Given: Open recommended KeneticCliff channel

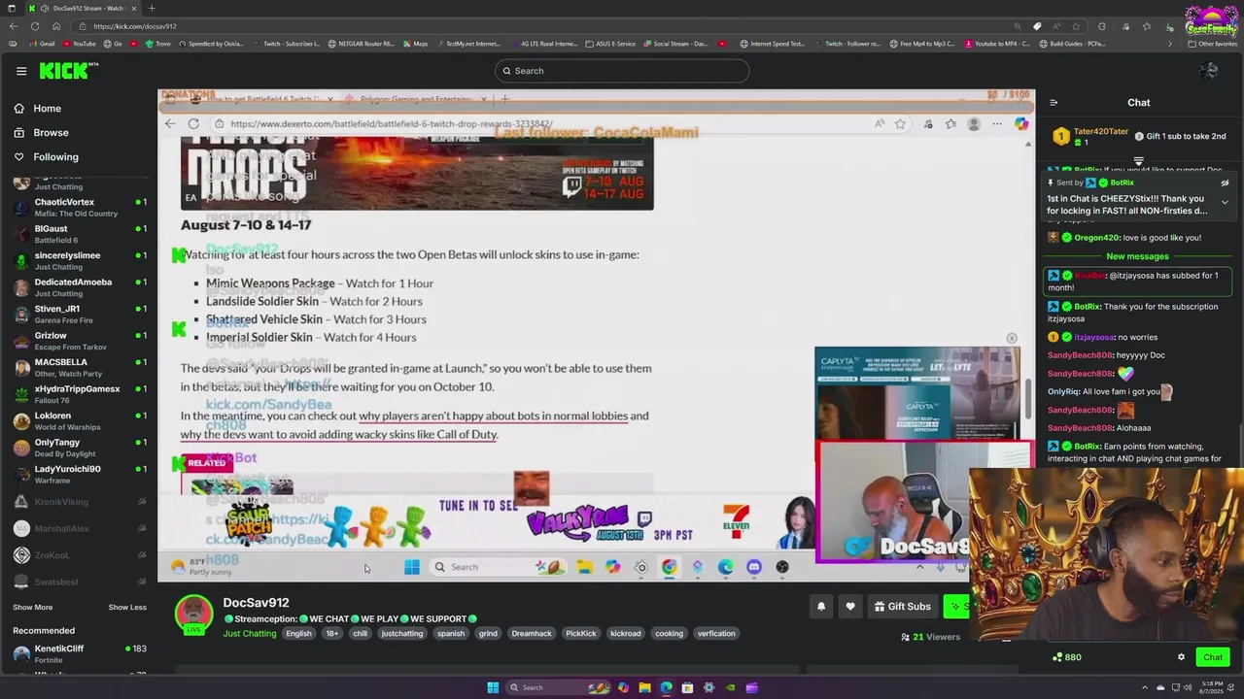Looking at the screenshot, I should [80, 653].
